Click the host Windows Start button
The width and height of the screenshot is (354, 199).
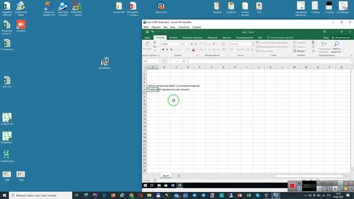click(4, 195)
